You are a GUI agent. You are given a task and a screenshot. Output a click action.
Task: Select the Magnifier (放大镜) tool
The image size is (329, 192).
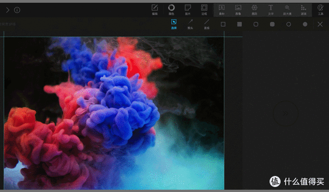tap(287, 10)
